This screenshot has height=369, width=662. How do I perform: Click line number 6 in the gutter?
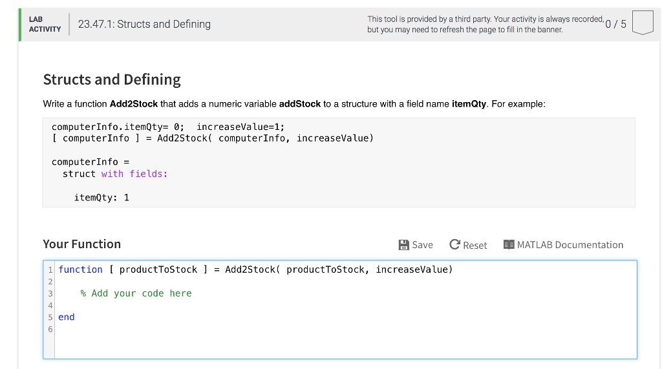(x=50, y=329)
